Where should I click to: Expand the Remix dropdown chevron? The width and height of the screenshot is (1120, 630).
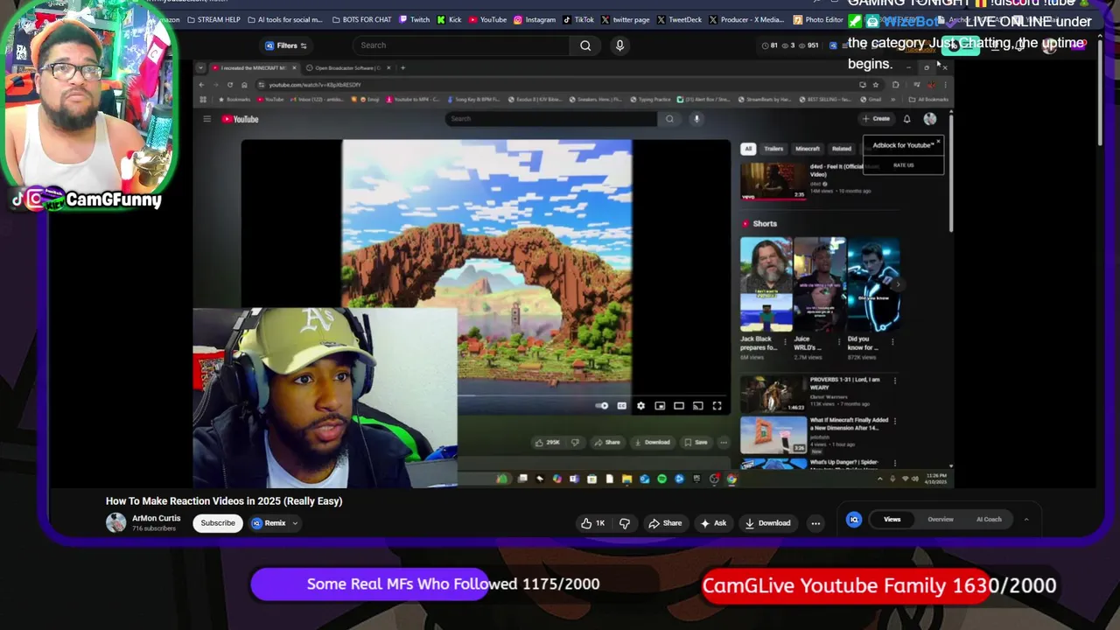295,523
